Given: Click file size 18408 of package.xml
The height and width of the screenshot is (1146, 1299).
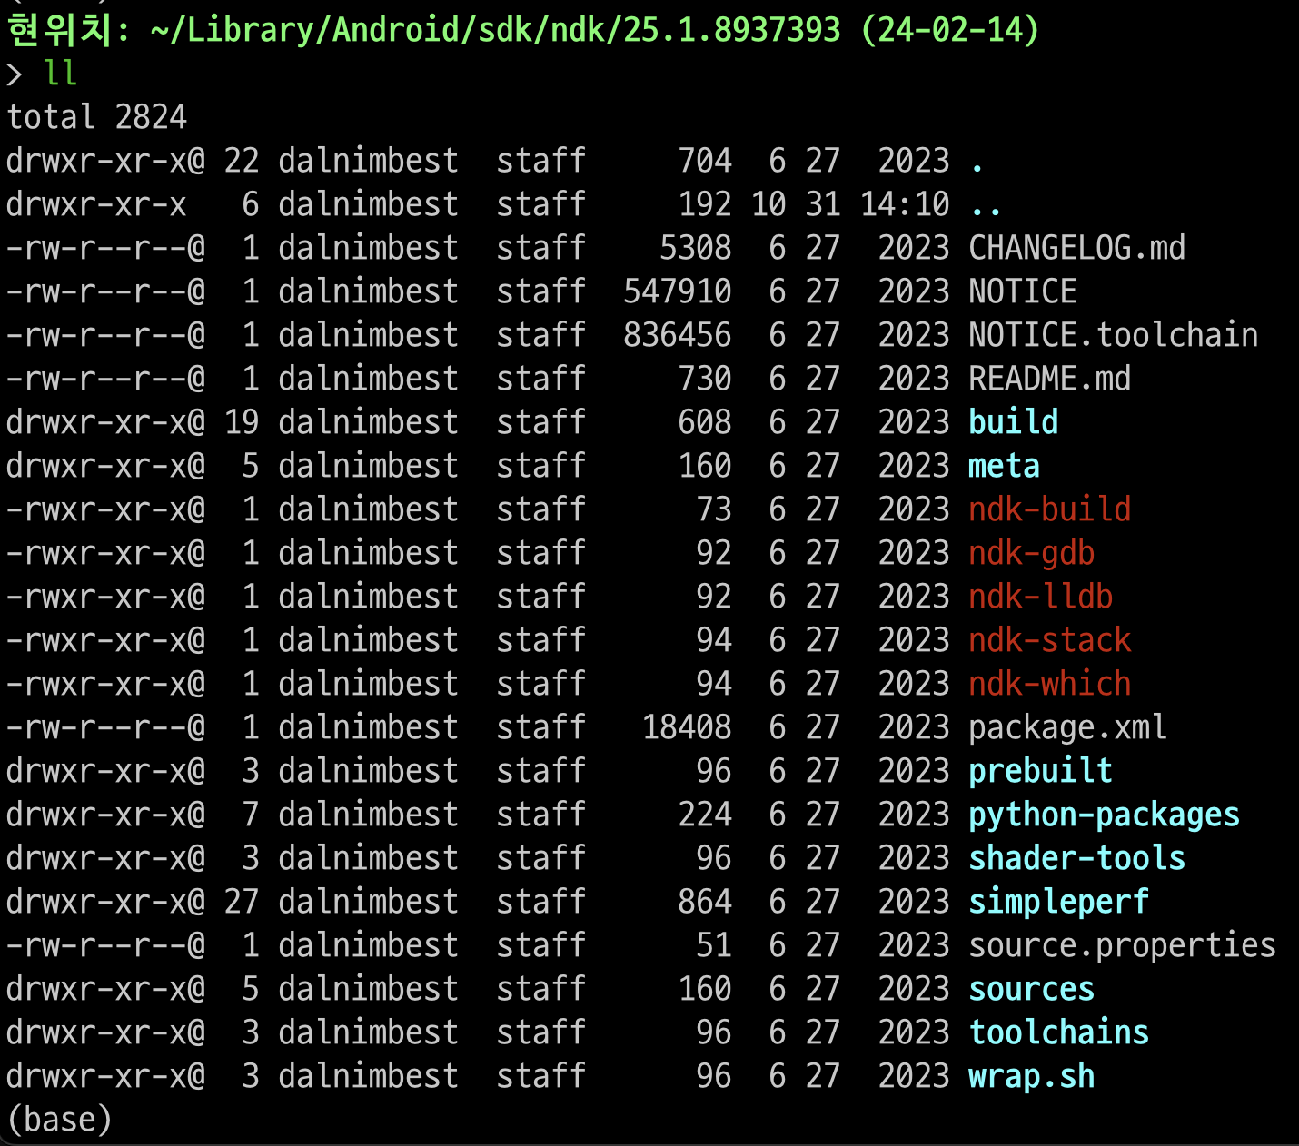Looking at the screenshot, I should [x=686, y=727].
